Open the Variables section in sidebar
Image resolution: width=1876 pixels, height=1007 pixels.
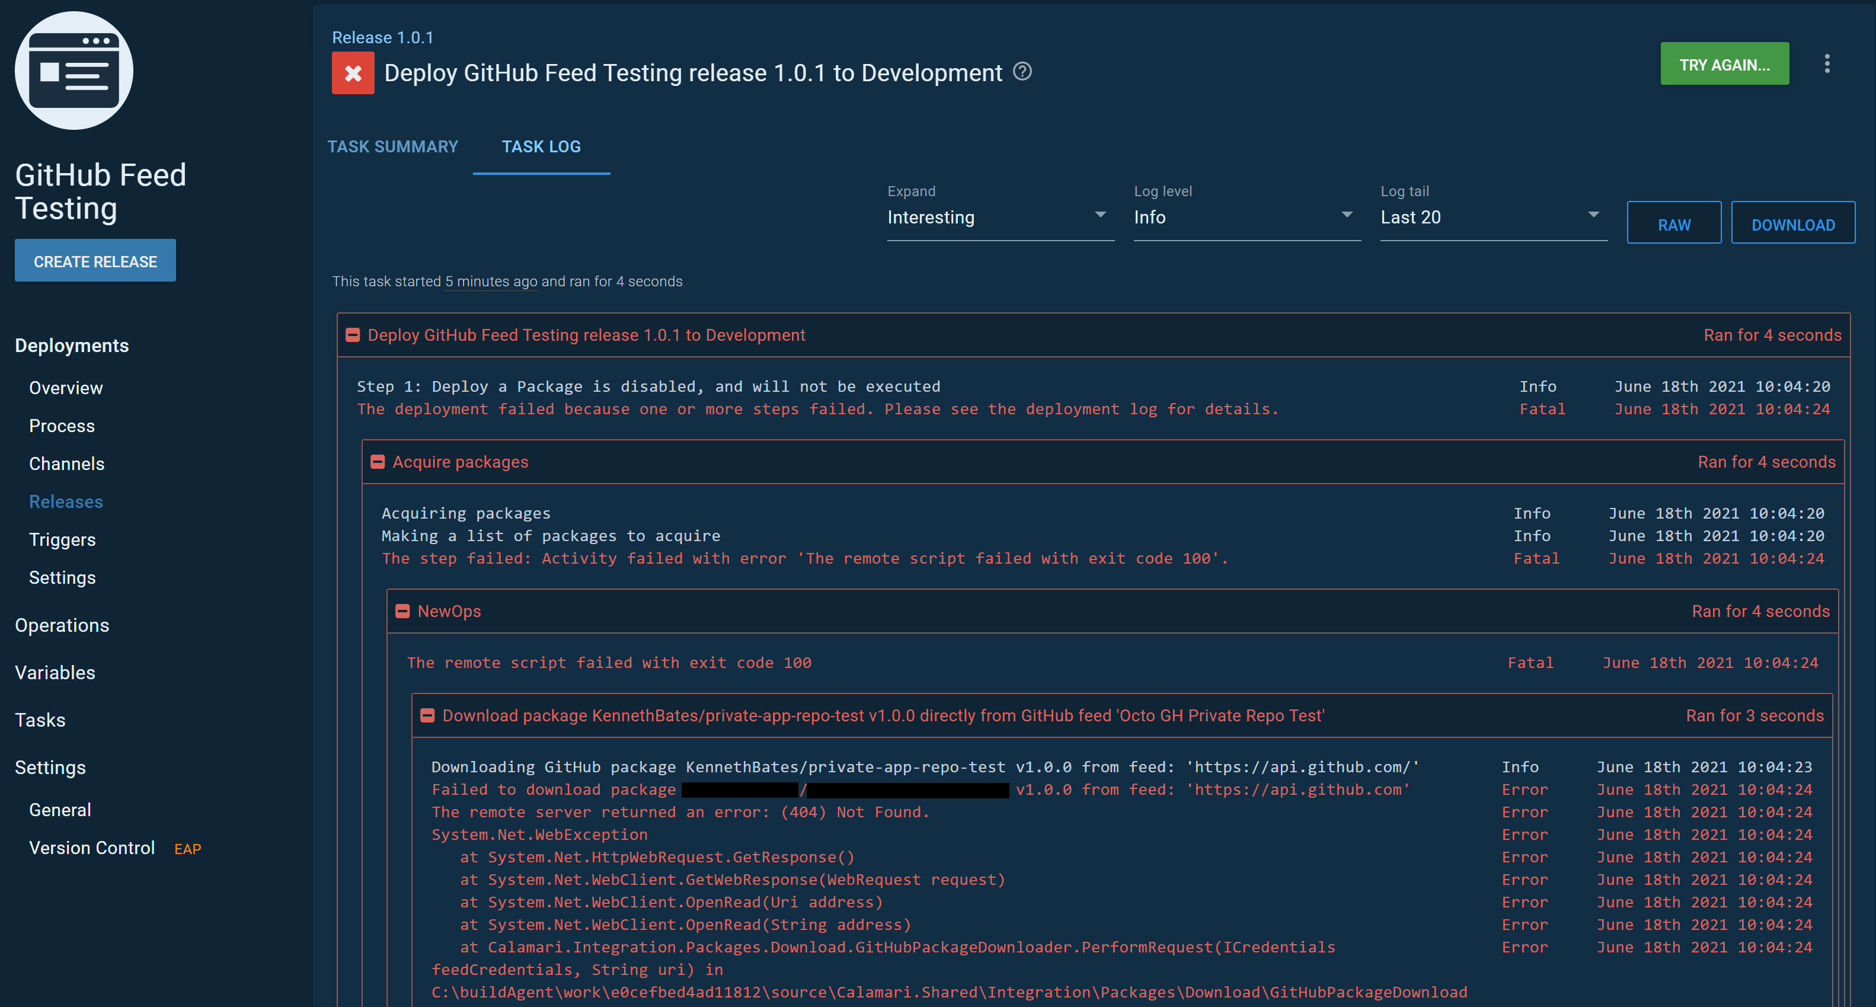(x=55, y=672)
